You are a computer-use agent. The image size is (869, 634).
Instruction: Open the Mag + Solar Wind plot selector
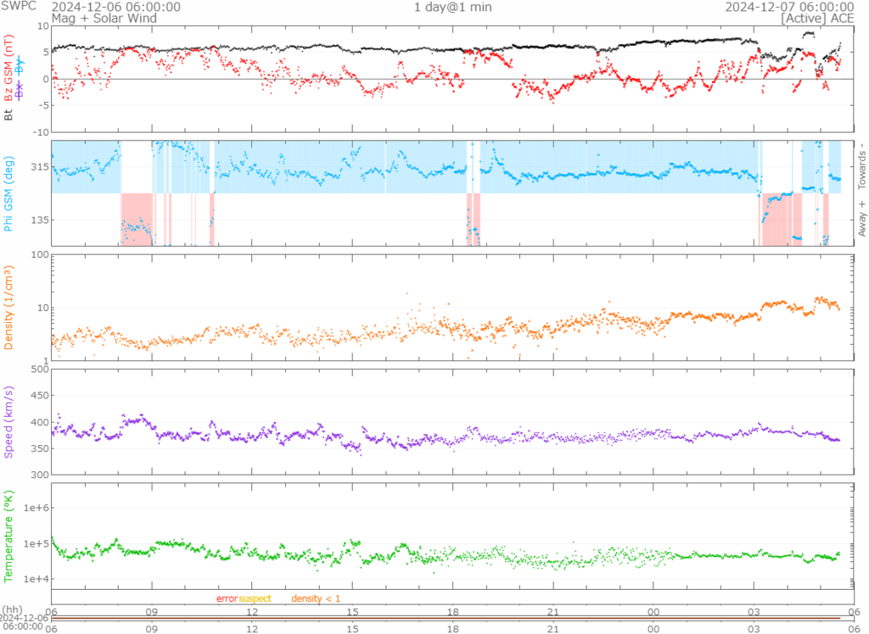point(103,18)
